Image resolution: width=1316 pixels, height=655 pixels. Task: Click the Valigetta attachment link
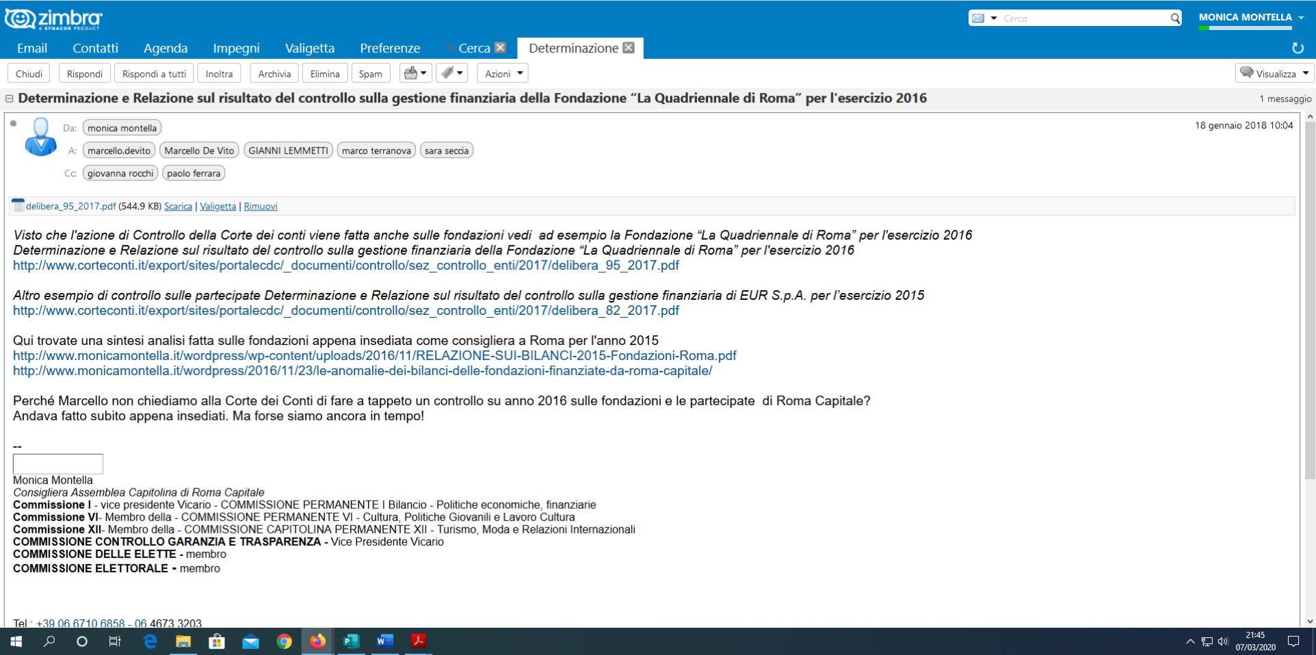pyautogui.click(x=218, y=206)
